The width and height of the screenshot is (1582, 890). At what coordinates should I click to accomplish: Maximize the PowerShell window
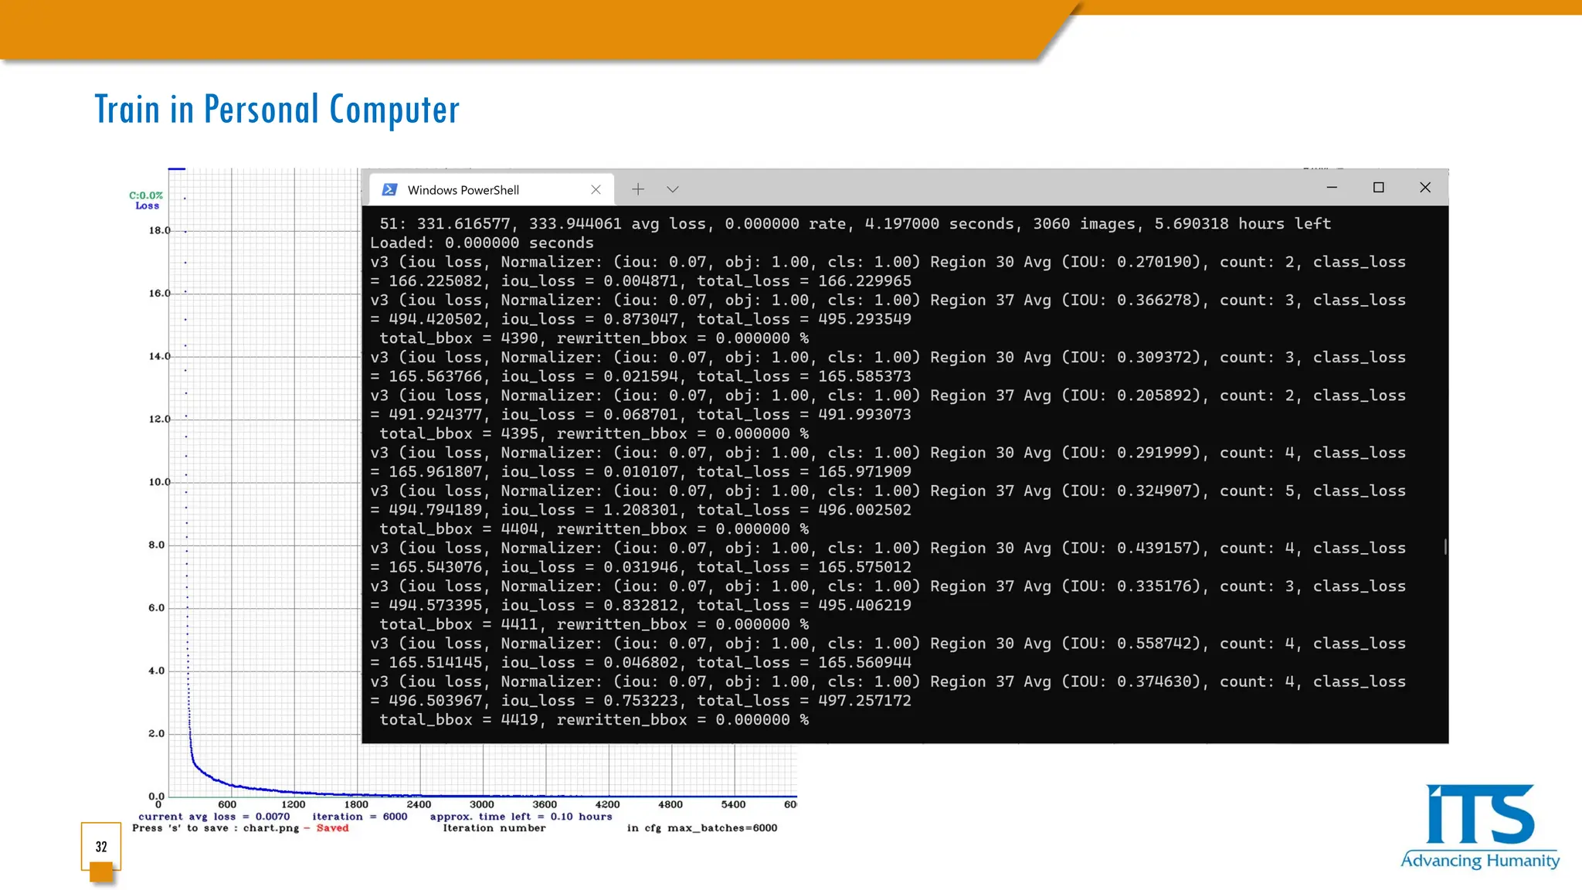pyautogui.click(x=1379, y=188)
